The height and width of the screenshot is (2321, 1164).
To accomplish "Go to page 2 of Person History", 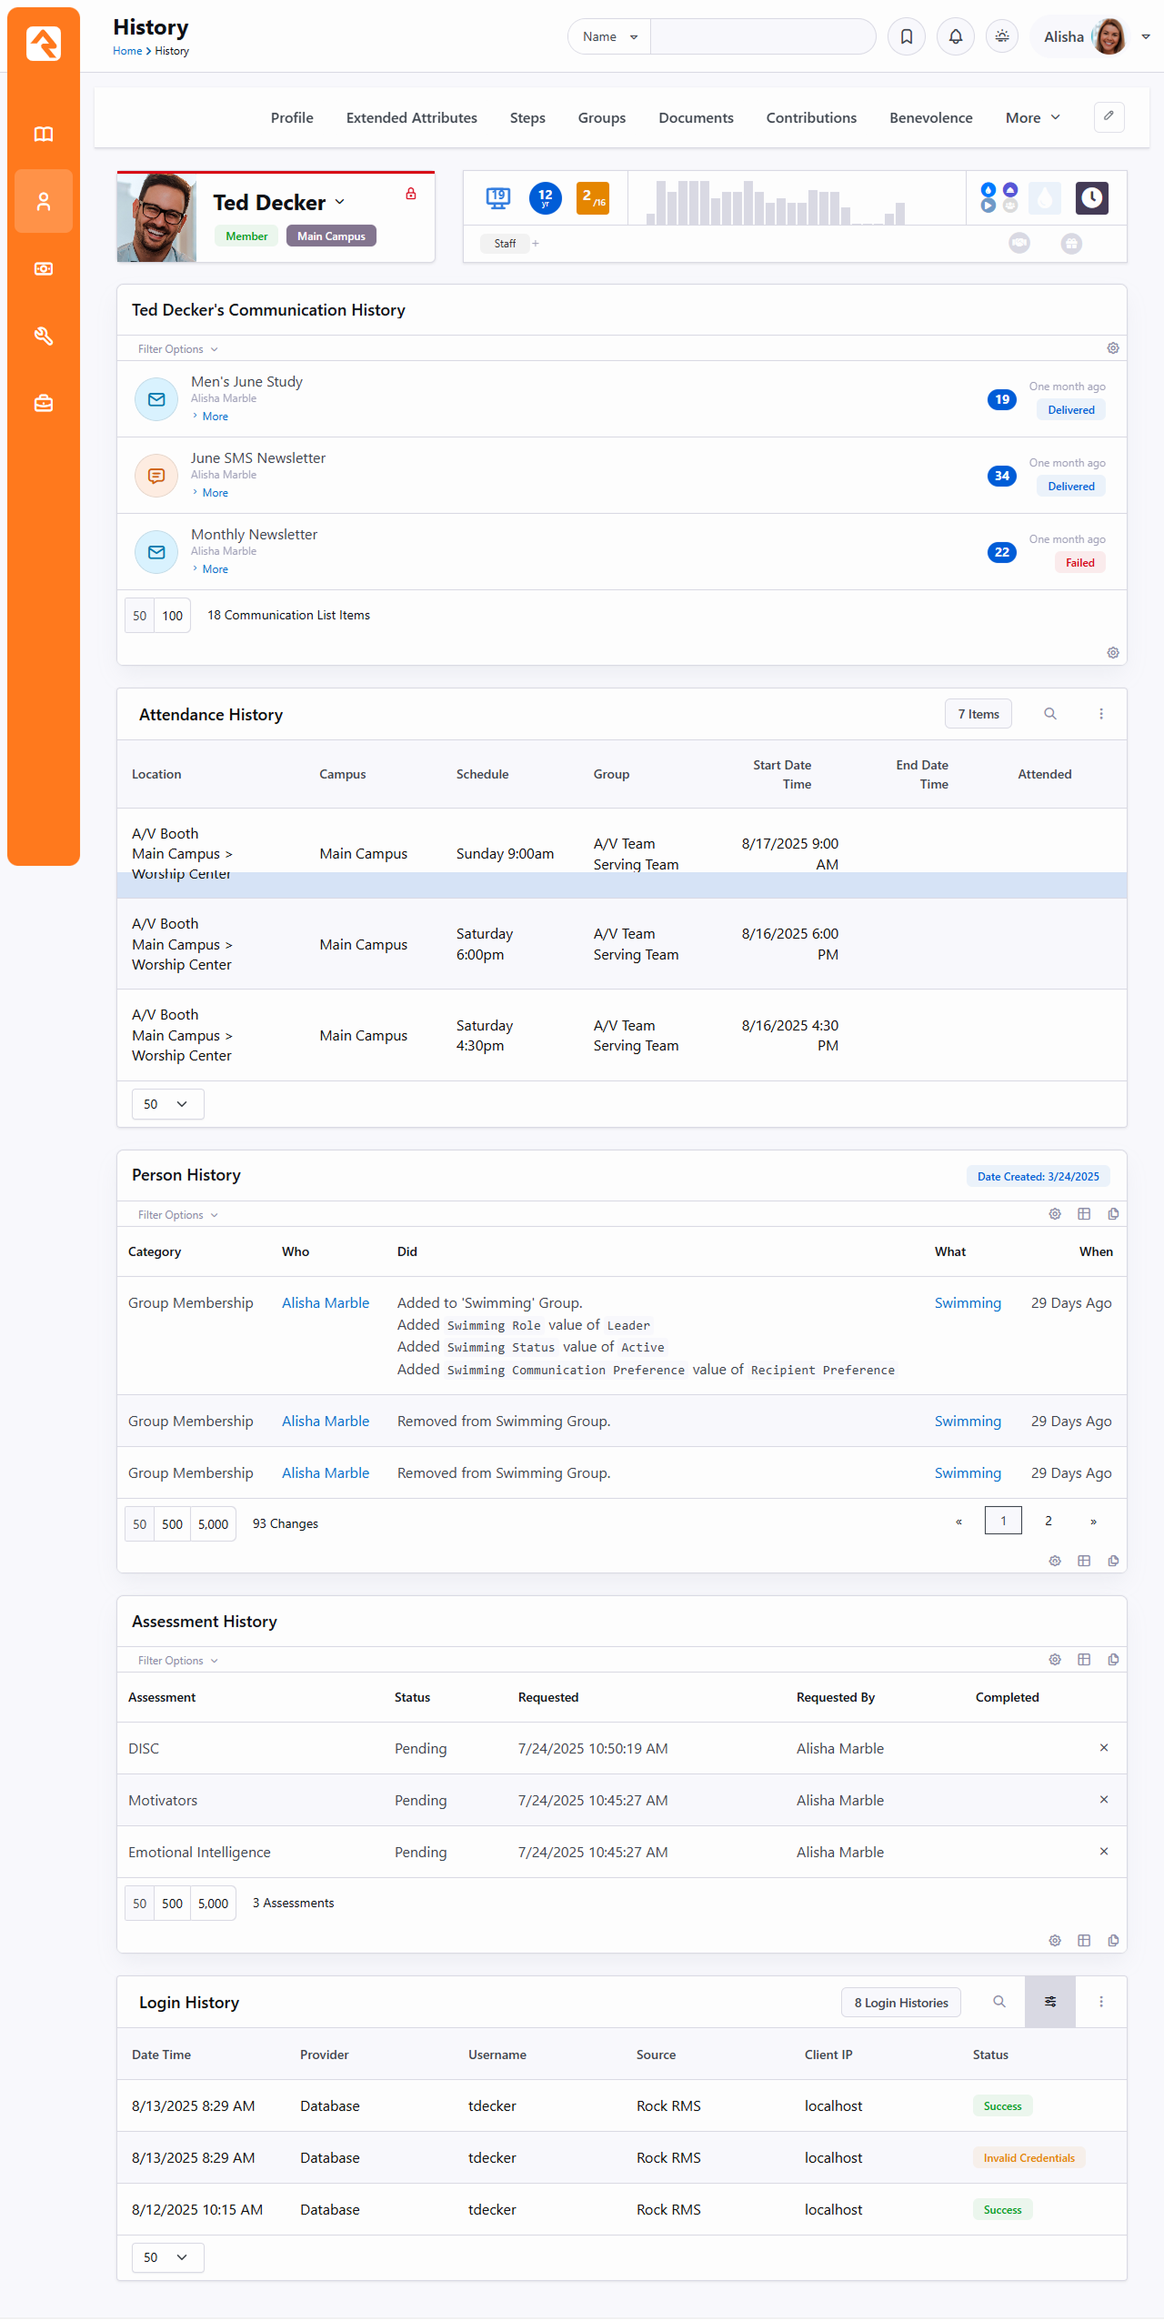I will 1048,1521.
